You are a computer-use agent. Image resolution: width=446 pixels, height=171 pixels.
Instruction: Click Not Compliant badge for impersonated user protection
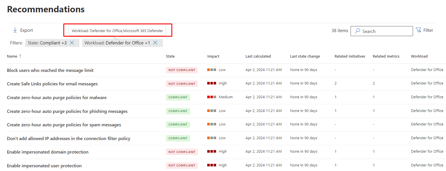click(x=182, y=166)
